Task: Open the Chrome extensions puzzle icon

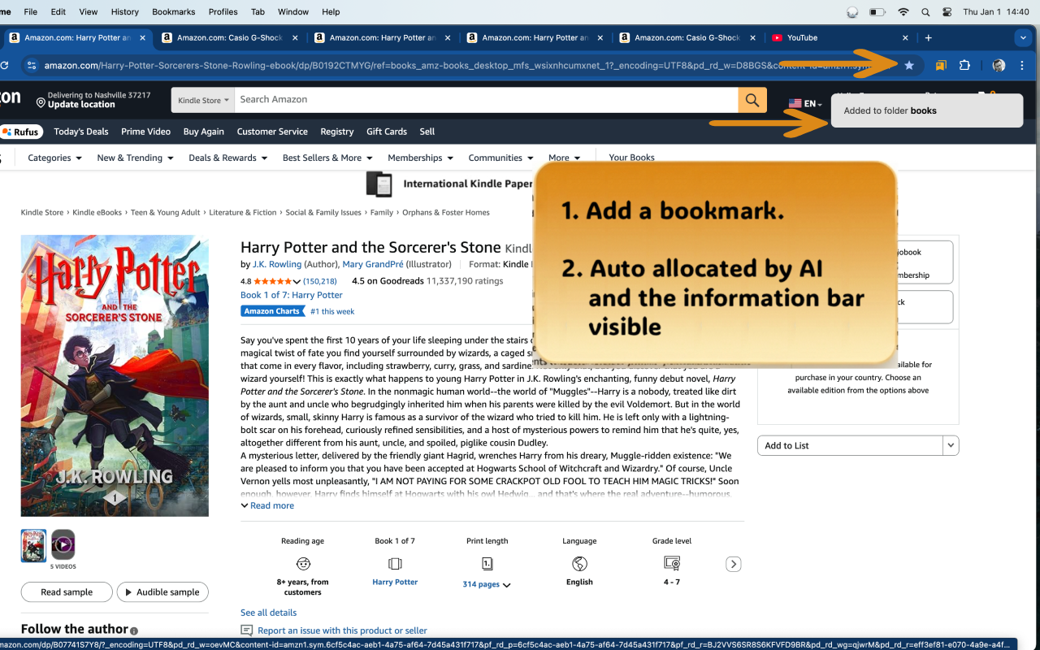Action: coord(964,65)
